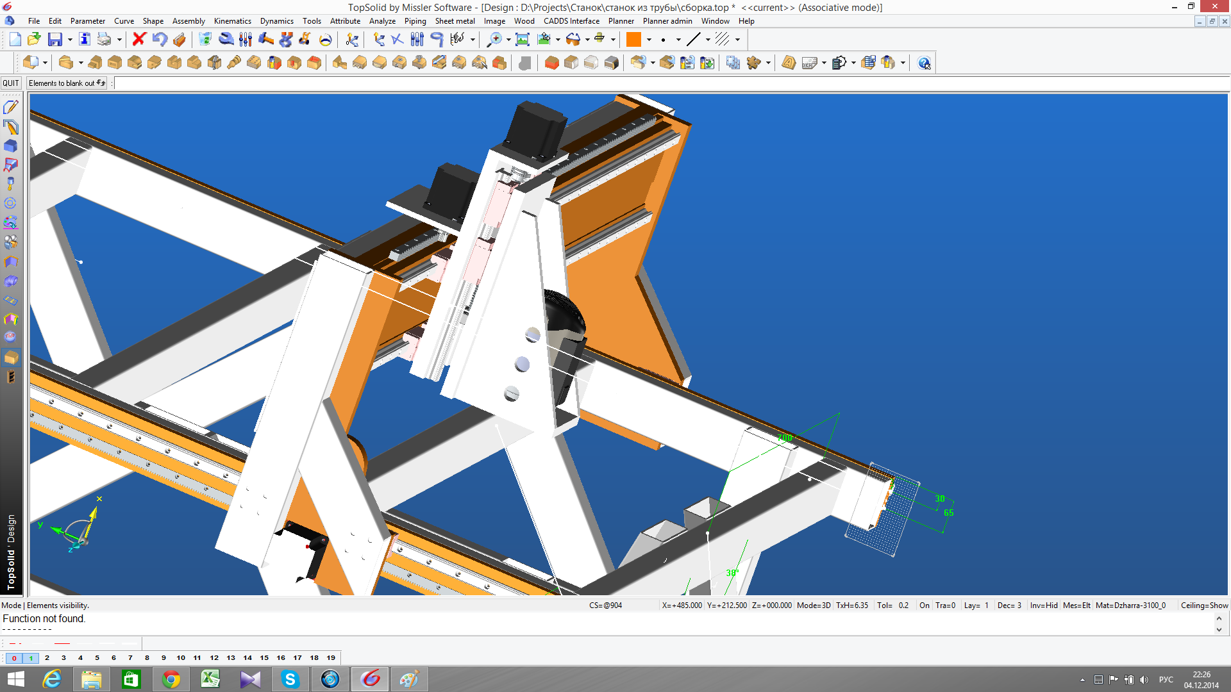The height and width of the screenshot is (692, 1231).
Task: Click the orange current color swatch
Action: [633, 40]
